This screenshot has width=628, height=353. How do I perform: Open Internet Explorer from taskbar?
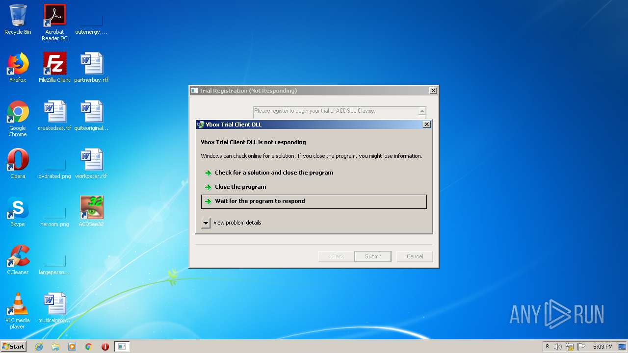tap(39, 347)
